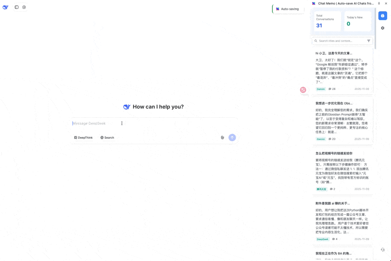Close the Chat Memo side panel
The width and height of the screenshot is (391, 261).
386,3
